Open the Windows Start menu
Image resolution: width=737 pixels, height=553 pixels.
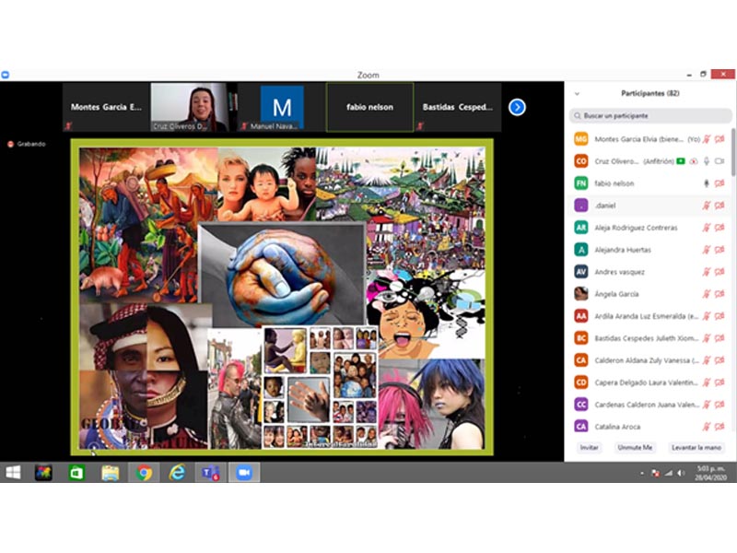pos(13,473)
